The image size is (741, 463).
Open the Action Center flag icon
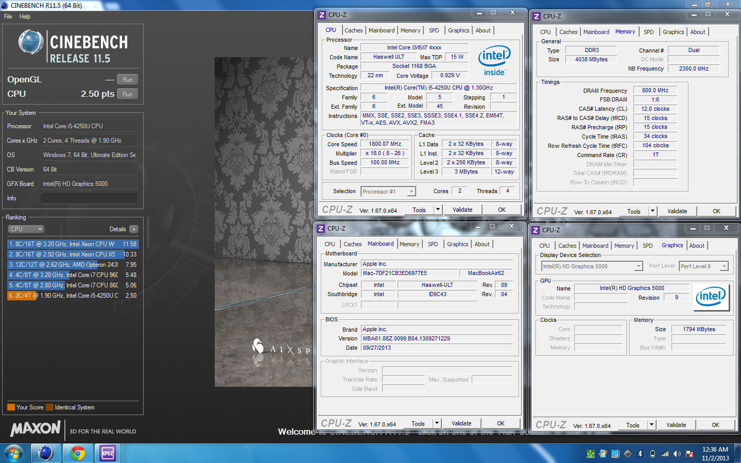(x=690, y=454)
